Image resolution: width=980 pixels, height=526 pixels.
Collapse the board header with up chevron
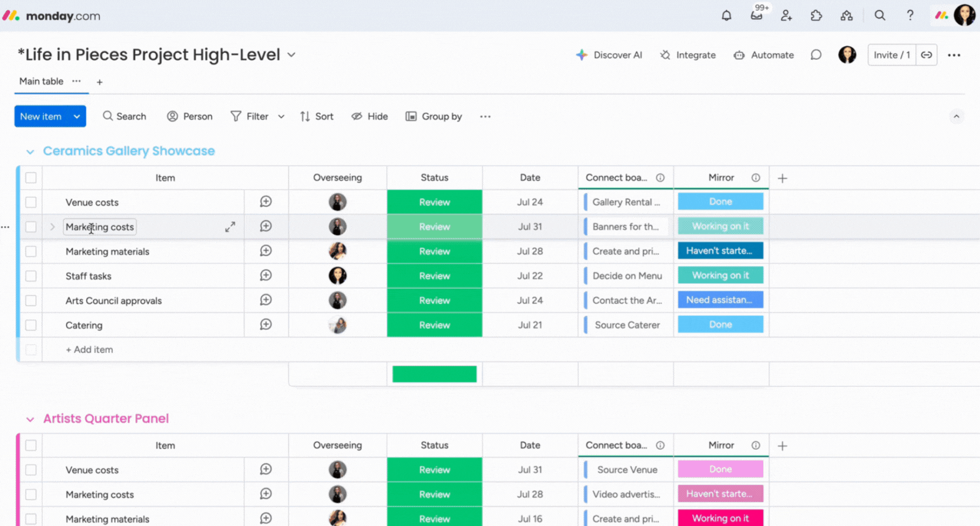(x=956, y=116)
